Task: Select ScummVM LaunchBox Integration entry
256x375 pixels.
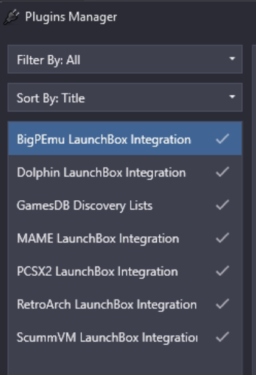Action: click(125, 337)
